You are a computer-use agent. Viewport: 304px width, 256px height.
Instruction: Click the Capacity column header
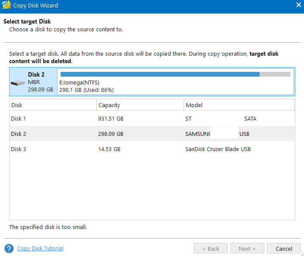(140, 105)
